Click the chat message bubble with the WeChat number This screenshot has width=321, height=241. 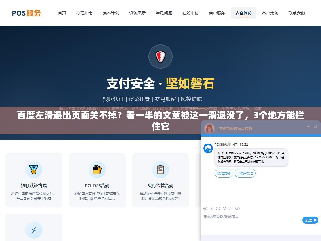pos(251,157)
